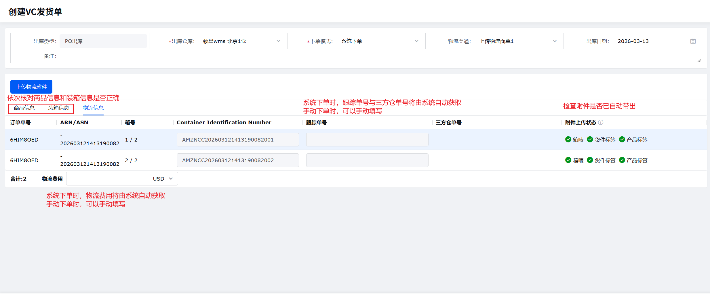Open the USD currency selector
710x294 pixels.
click(x=163, y=179)
